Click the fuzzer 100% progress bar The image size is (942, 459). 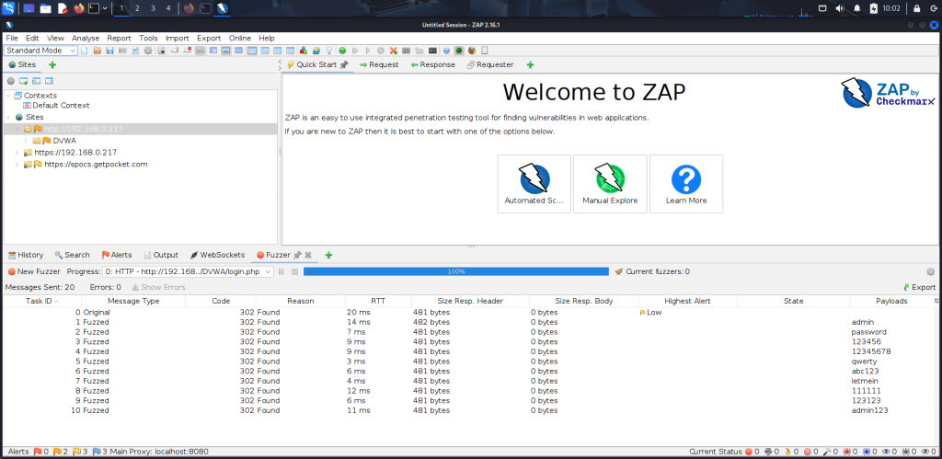456,271
